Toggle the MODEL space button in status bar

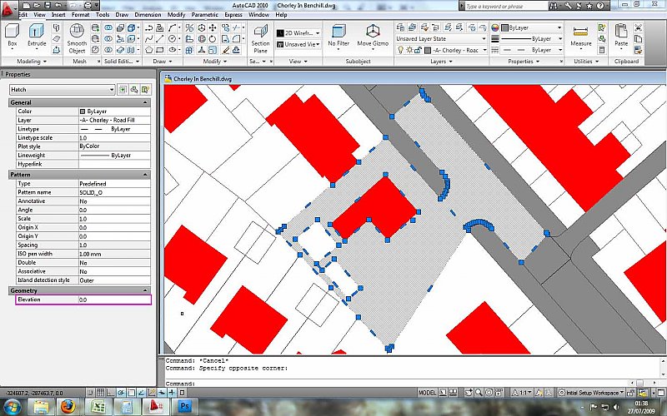click(427, 392)
